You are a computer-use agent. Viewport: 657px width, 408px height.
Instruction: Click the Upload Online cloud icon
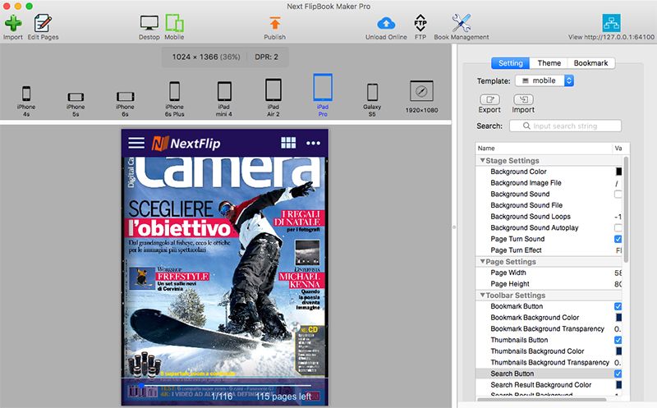point(386,23)
